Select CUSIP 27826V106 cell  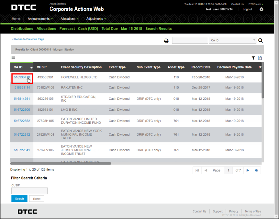pyautogui.click(x=45, y=150)
